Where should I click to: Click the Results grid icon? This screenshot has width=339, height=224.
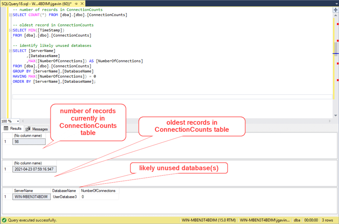6,128
